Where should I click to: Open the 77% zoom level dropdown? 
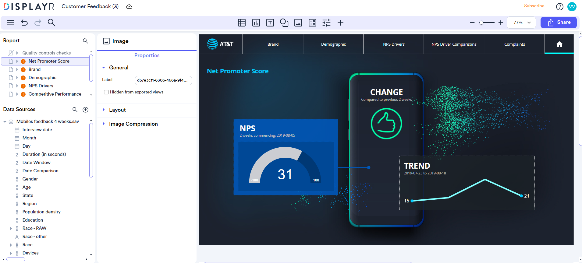coord(521,23)
